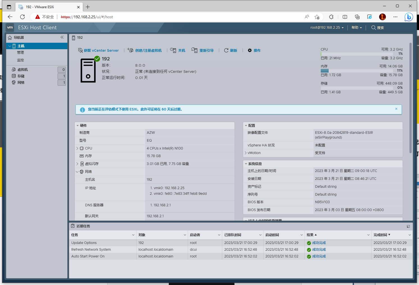The image size is (419, 285).
Task: Open browser settings ellipsis menu
Action: pyautogui.click(x=395, y=17)
